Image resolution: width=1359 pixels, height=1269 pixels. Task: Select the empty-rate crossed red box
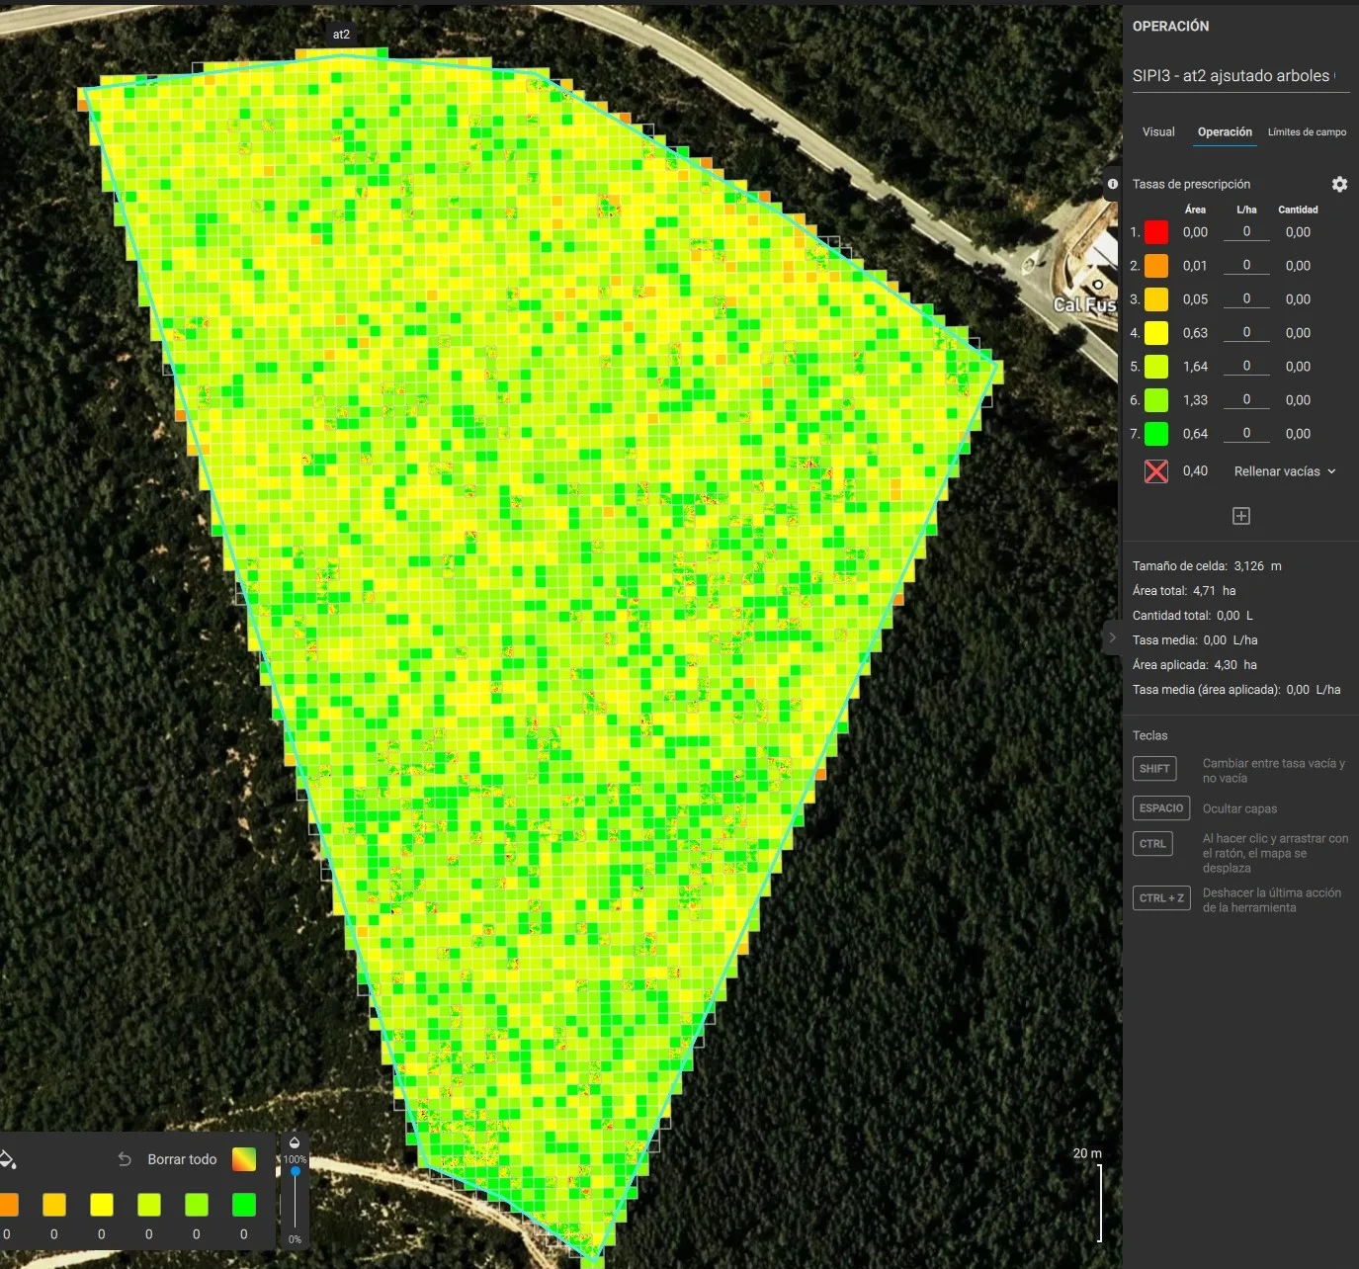[x=1155, y=471]
